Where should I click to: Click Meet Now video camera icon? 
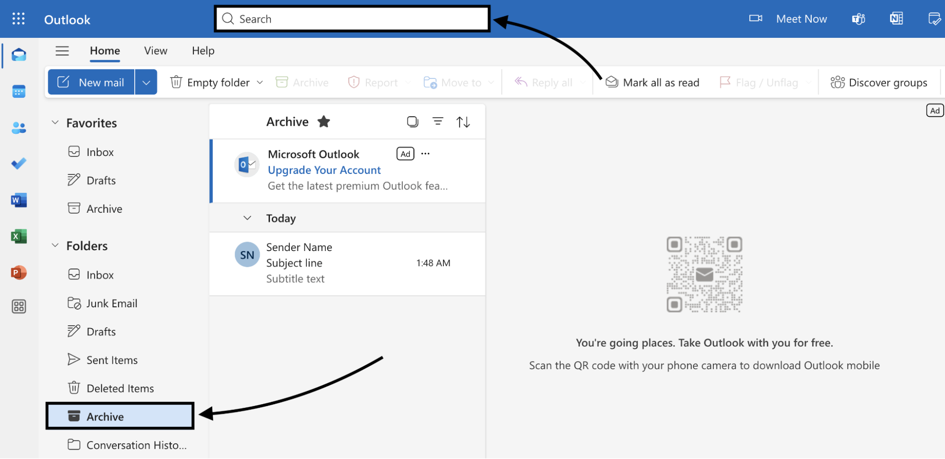[755, 18]
